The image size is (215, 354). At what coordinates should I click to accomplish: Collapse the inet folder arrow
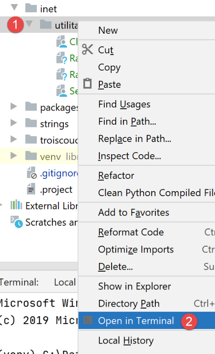point(14,7)
